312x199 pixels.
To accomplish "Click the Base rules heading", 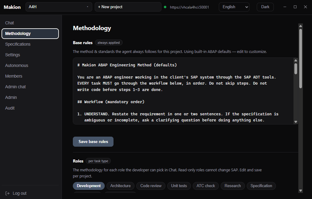I will (83, 43).
